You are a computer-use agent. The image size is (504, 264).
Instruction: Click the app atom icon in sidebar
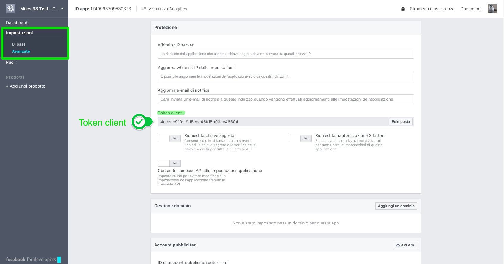point(11,9)
